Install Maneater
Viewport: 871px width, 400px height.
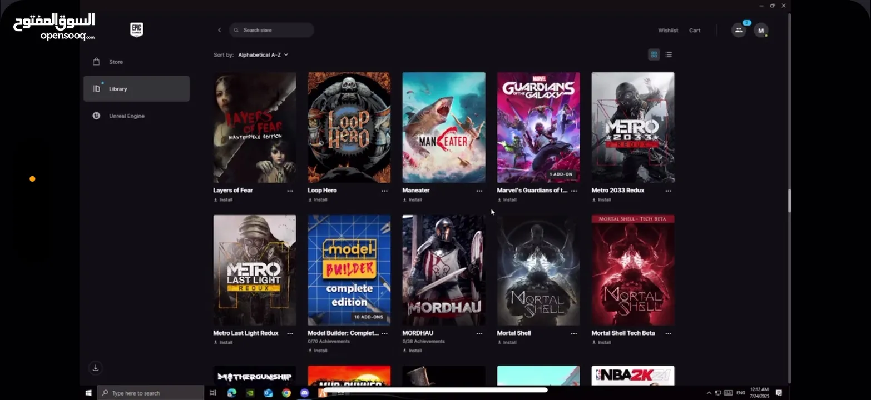(412, 200)
